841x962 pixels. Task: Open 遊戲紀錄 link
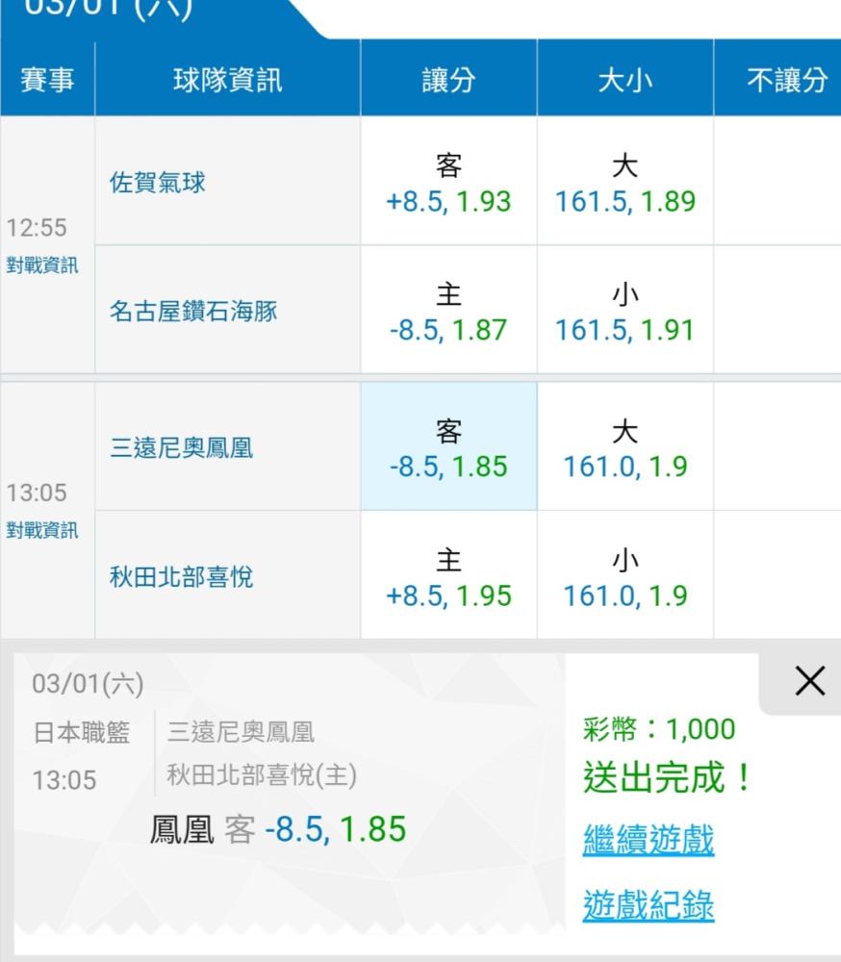[648, 905]
